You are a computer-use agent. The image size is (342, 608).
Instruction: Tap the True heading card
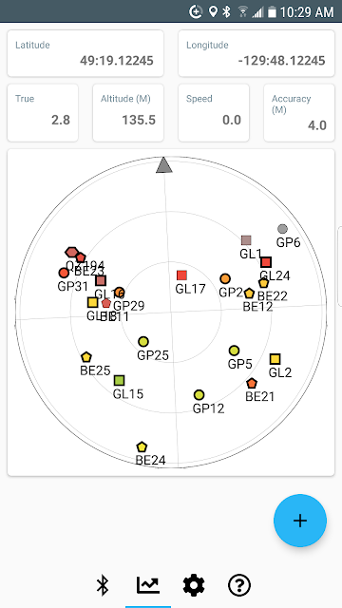pyautogui.click(x=43, y=113)
